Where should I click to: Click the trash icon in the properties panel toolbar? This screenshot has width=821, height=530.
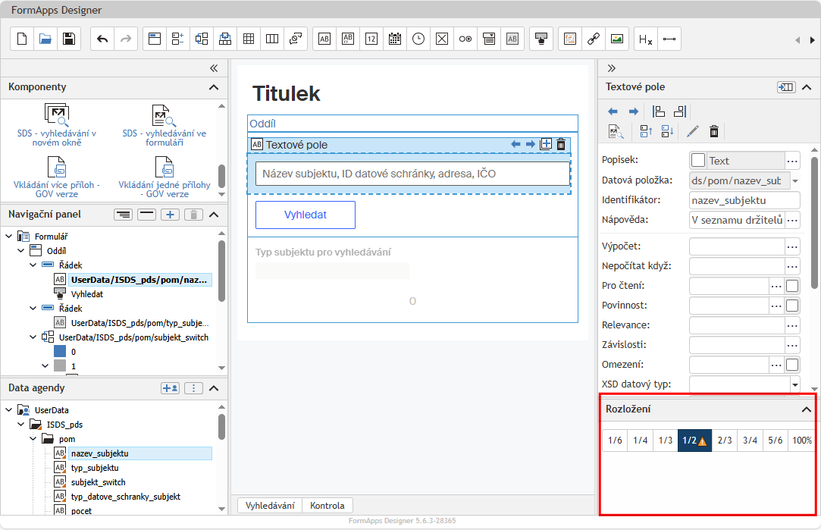[714, 131]
